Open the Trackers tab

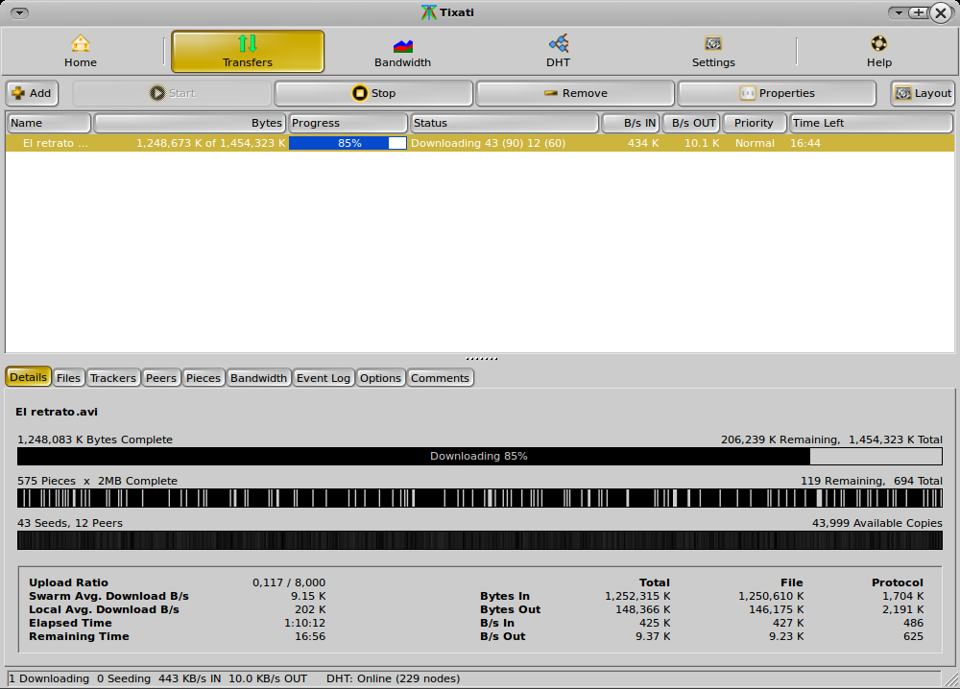coord(112,377)
